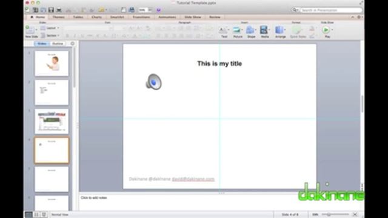This screenshot has width=388, height=218.
Task: Switch to Slide Sorter view icon
Action: coord(36,214)
